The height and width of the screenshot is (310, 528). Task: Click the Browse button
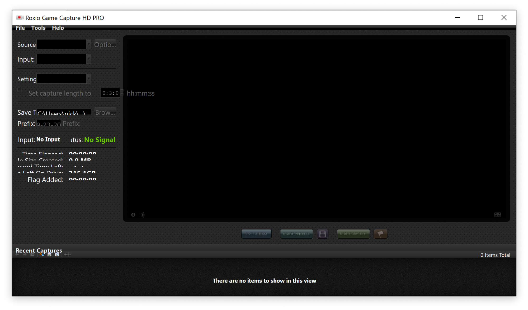coord(105,112)
